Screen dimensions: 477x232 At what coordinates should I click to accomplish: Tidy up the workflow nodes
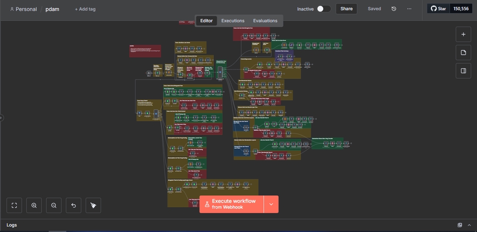pyautogui.click(x=93, y=205)
